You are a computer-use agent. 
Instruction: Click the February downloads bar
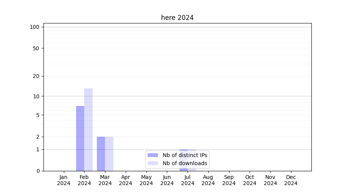[88, 130]
